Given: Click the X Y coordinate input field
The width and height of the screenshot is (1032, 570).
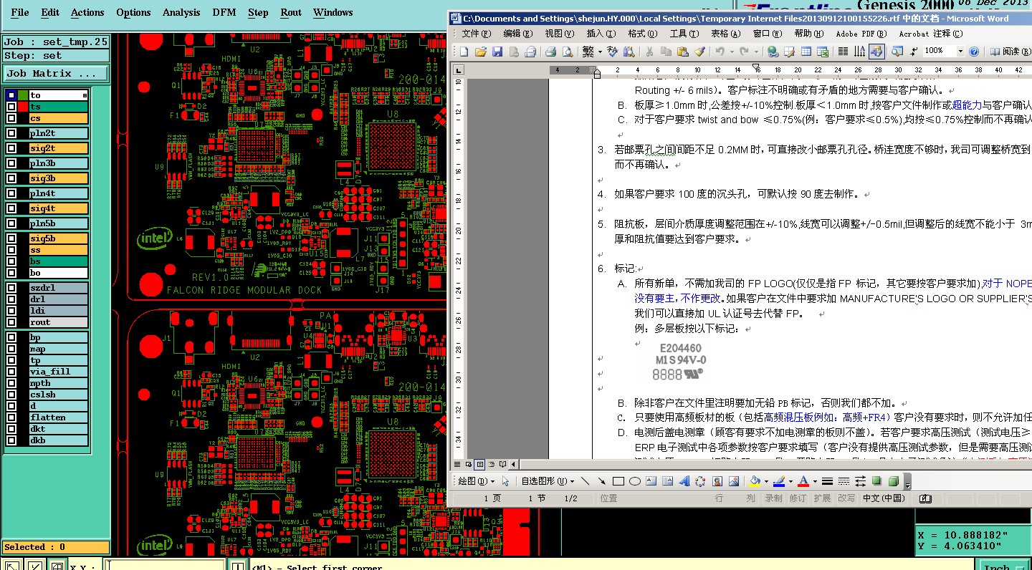Looking at the screenshot, I should point(166,566).
